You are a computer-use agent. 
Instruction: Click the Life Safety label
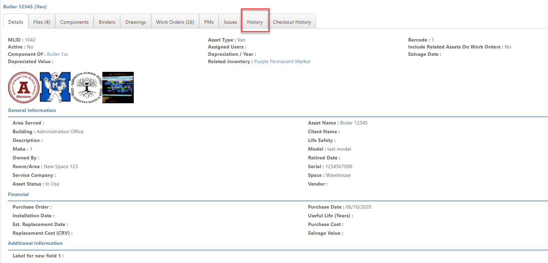322,140
